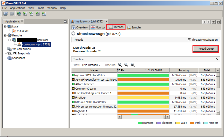Select the logback-1 thread row
224x137 pixels.
click(x=143, y=111)
